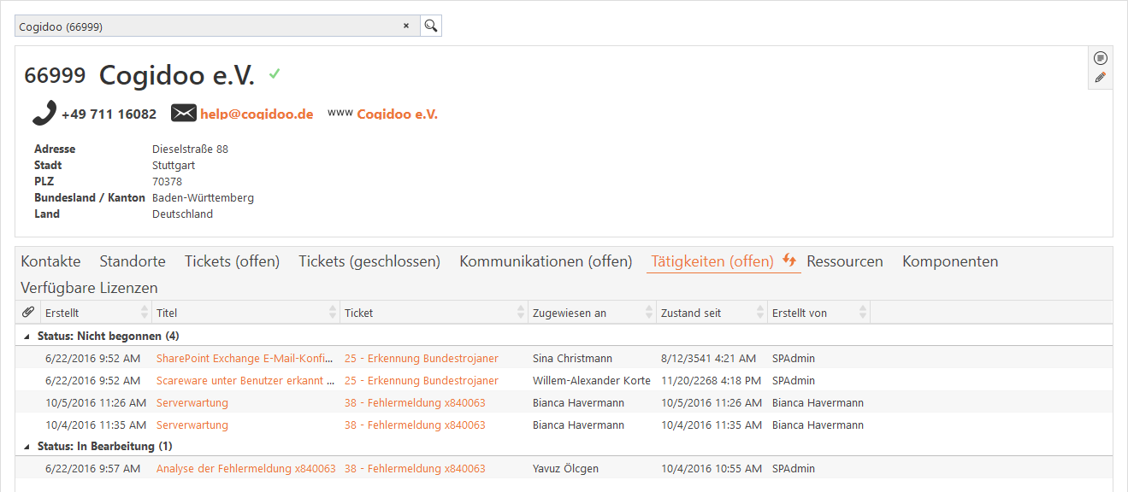The image size is (1128, 492).
Task: Click the Dieselstraße 88 address value
Action: [x=190, y=149]
